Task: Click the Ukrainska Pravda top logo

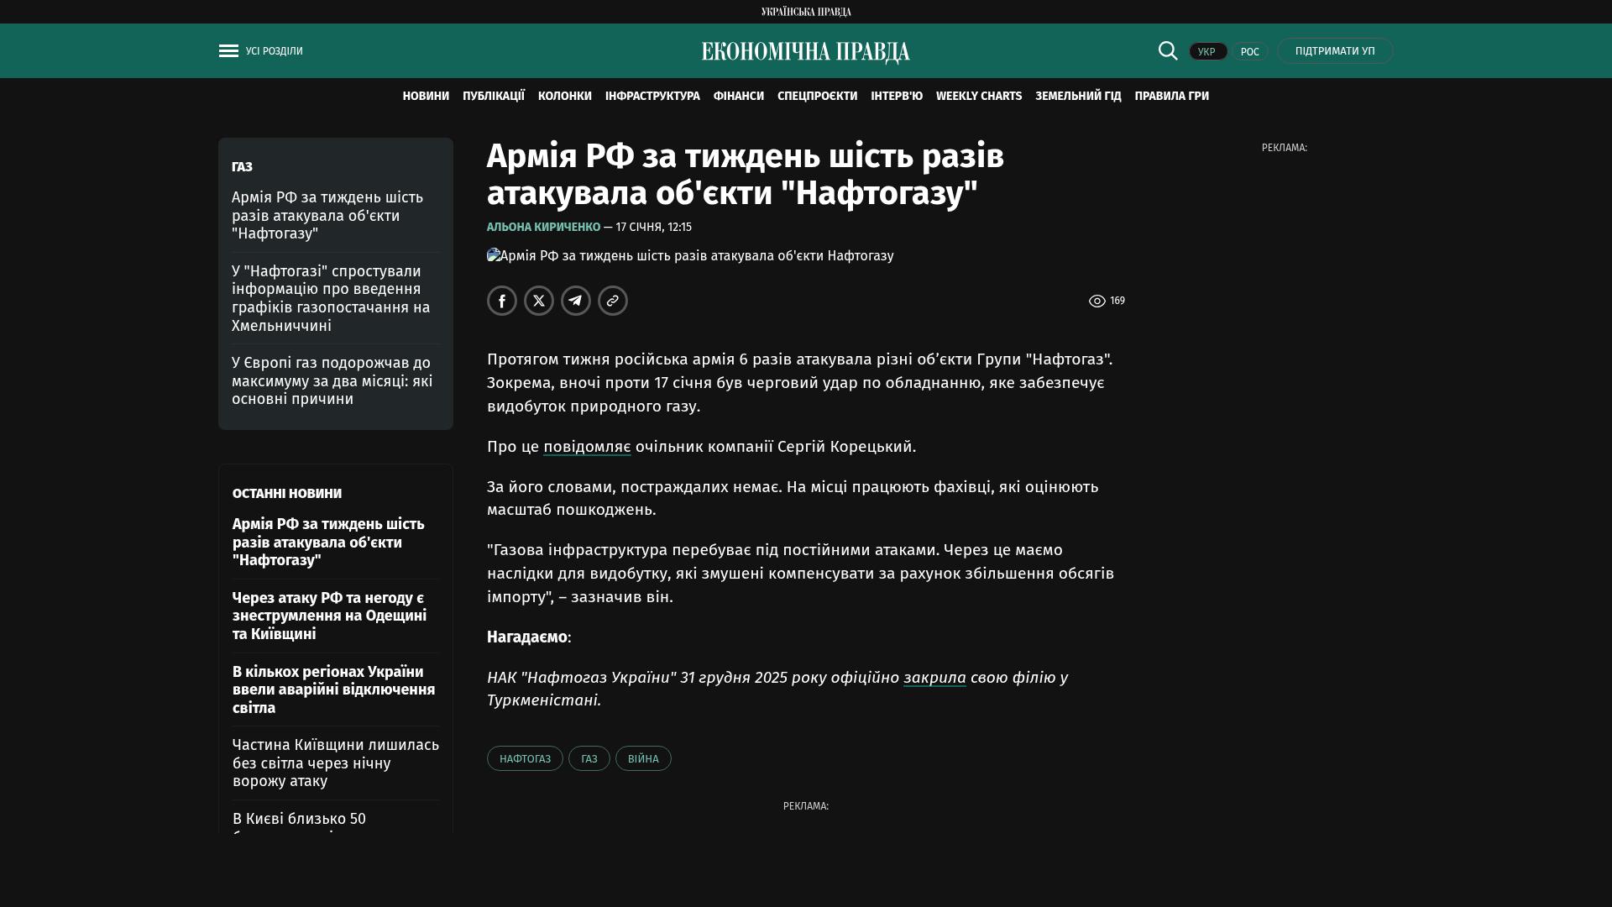Action: pos(805,12)
